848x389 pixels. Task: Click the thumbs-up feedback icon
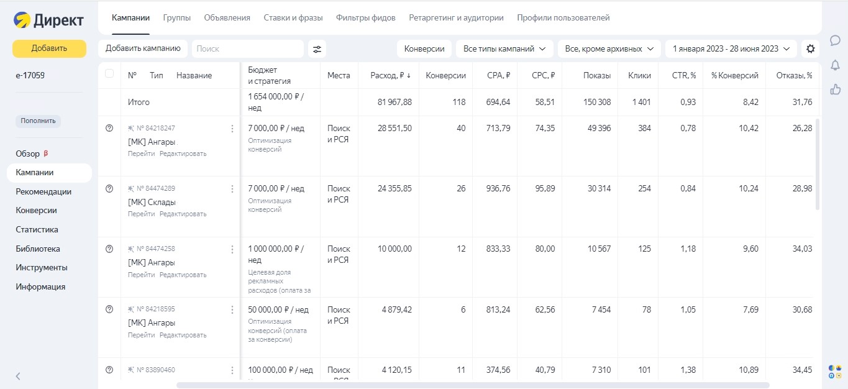click(x=835, y=89)
